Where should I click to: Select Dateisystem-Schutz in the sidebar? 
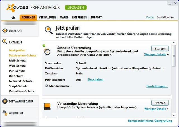[22, 55]
